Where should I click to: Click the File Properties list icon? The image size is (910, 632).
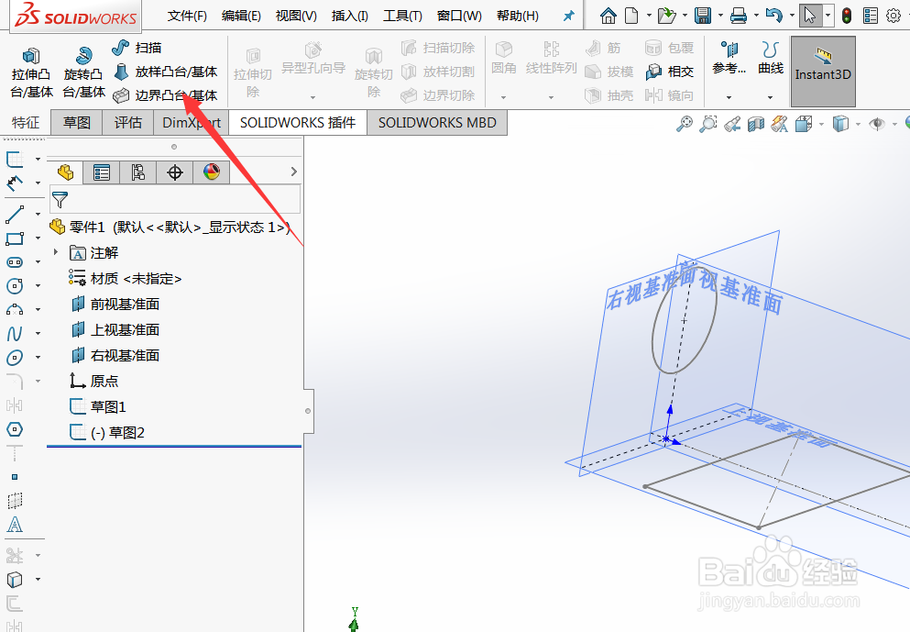[x=870, y=16]
